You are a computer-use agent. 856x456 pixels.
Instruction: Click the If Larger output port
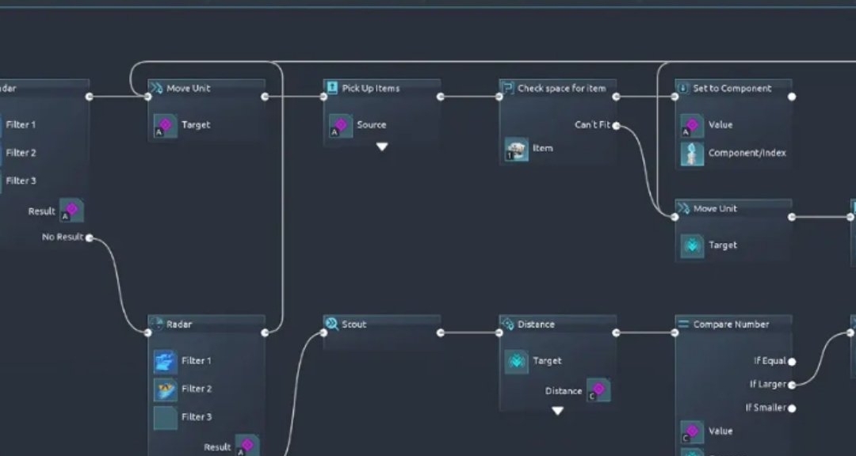click(x=792, y=385)
